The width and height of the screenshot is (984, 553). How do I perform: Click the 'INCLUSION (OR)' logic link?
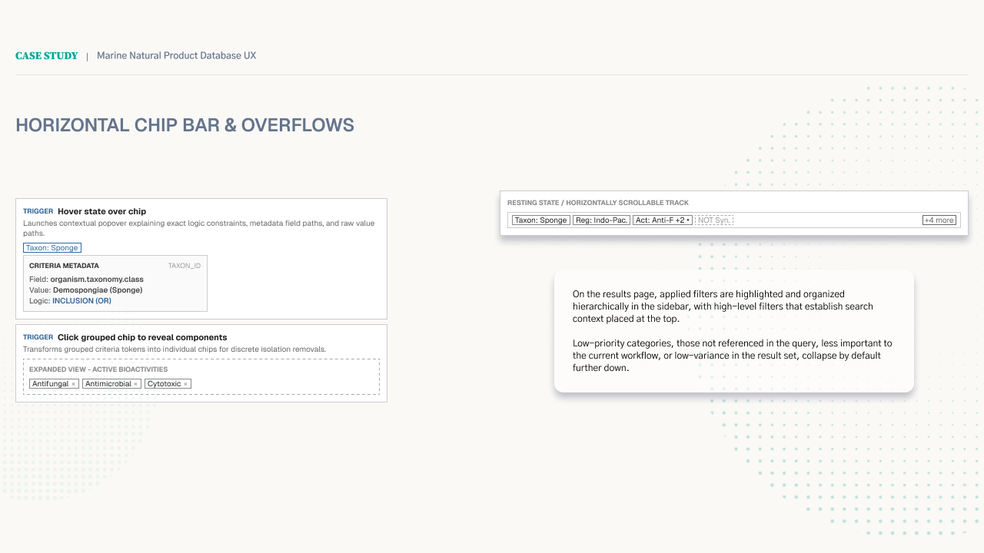pyautogui.click(x=81, y=301)
